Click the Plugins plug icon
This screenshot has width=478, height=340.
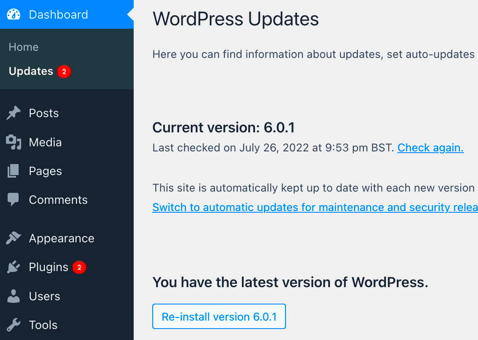point(14,267)
